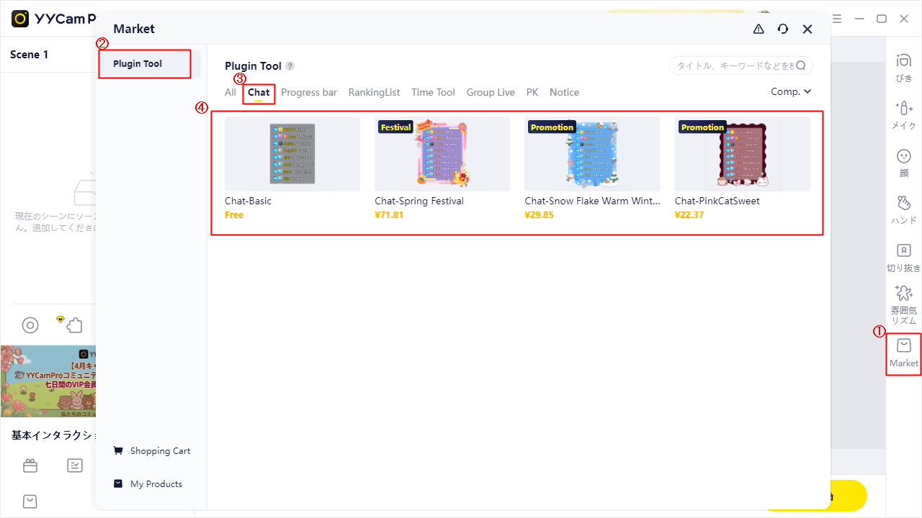This screenshot has width=922, height=518.
Task: Click the plugin search input field
Action: [x=735, y=66]
